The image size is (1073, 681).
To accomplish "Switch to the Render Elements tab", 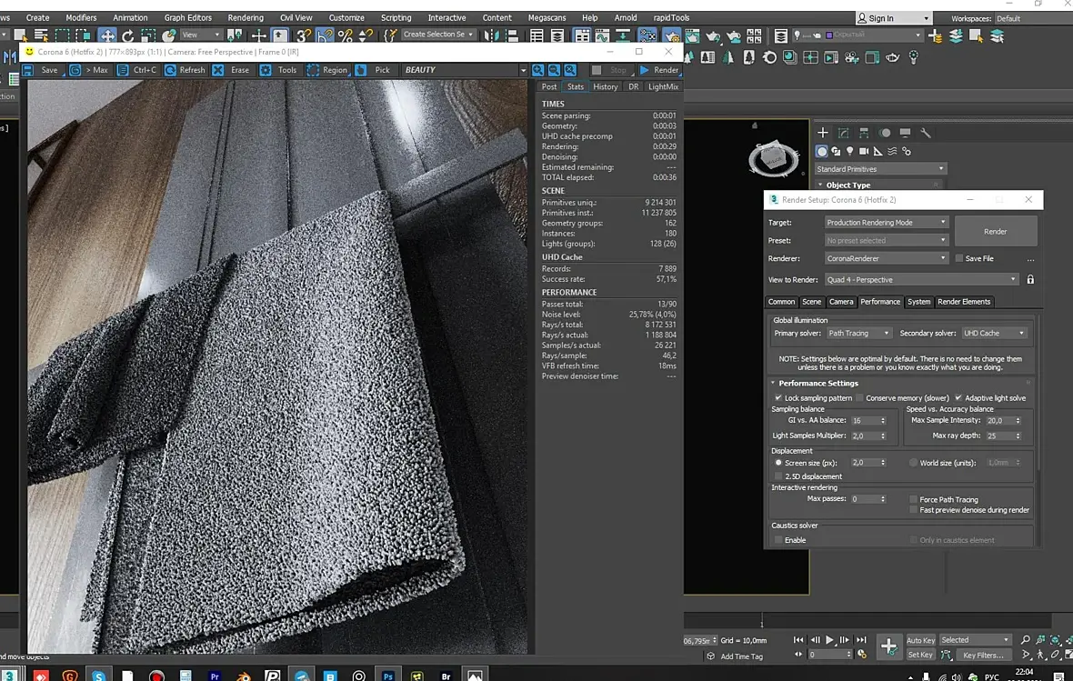I will tap(964, 302).
